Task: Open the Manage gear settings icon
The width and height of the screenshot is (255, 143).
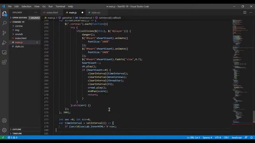Action: tap(4, 130)
